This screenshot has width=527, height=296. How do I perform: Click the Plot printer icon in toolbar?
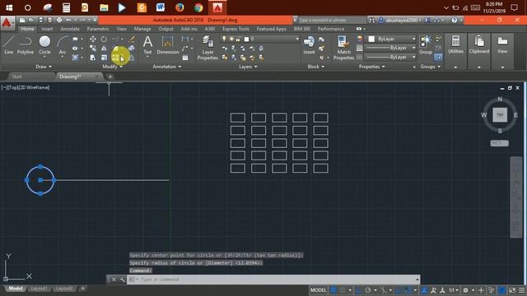point(59,20)
